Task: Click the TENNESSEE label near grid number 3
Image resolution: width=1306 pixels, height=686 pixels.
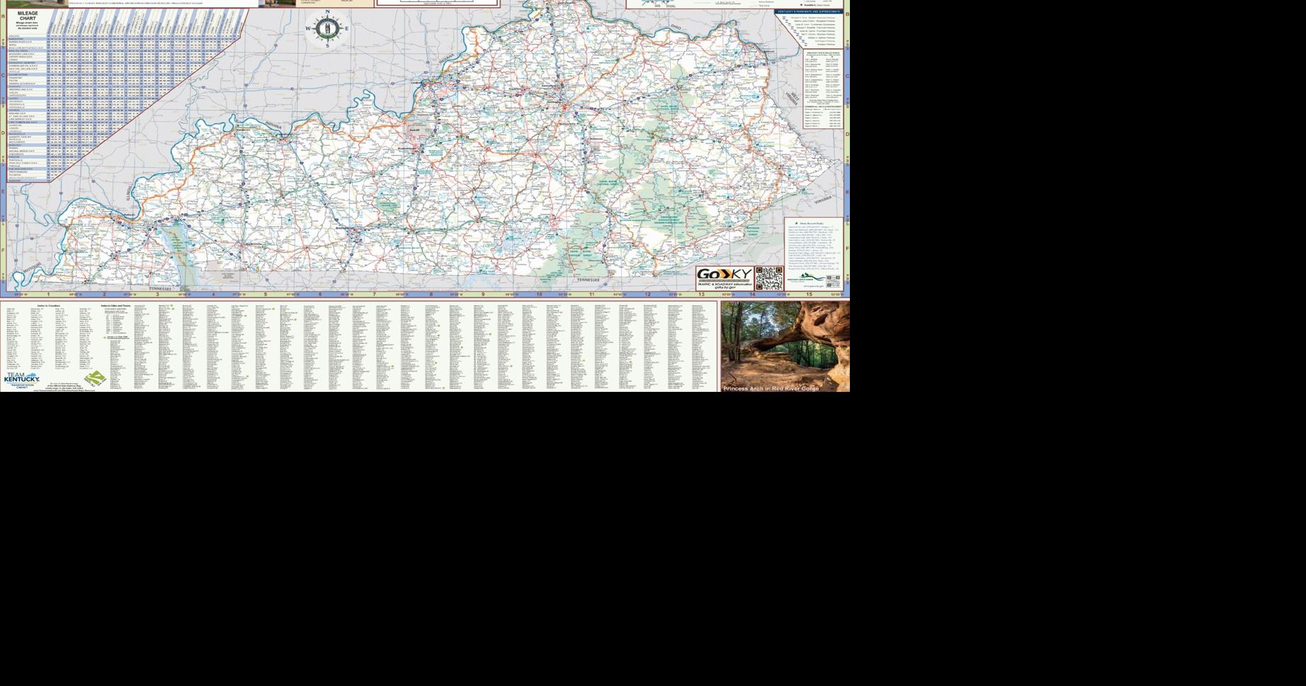Action: [x=161, y=288]
